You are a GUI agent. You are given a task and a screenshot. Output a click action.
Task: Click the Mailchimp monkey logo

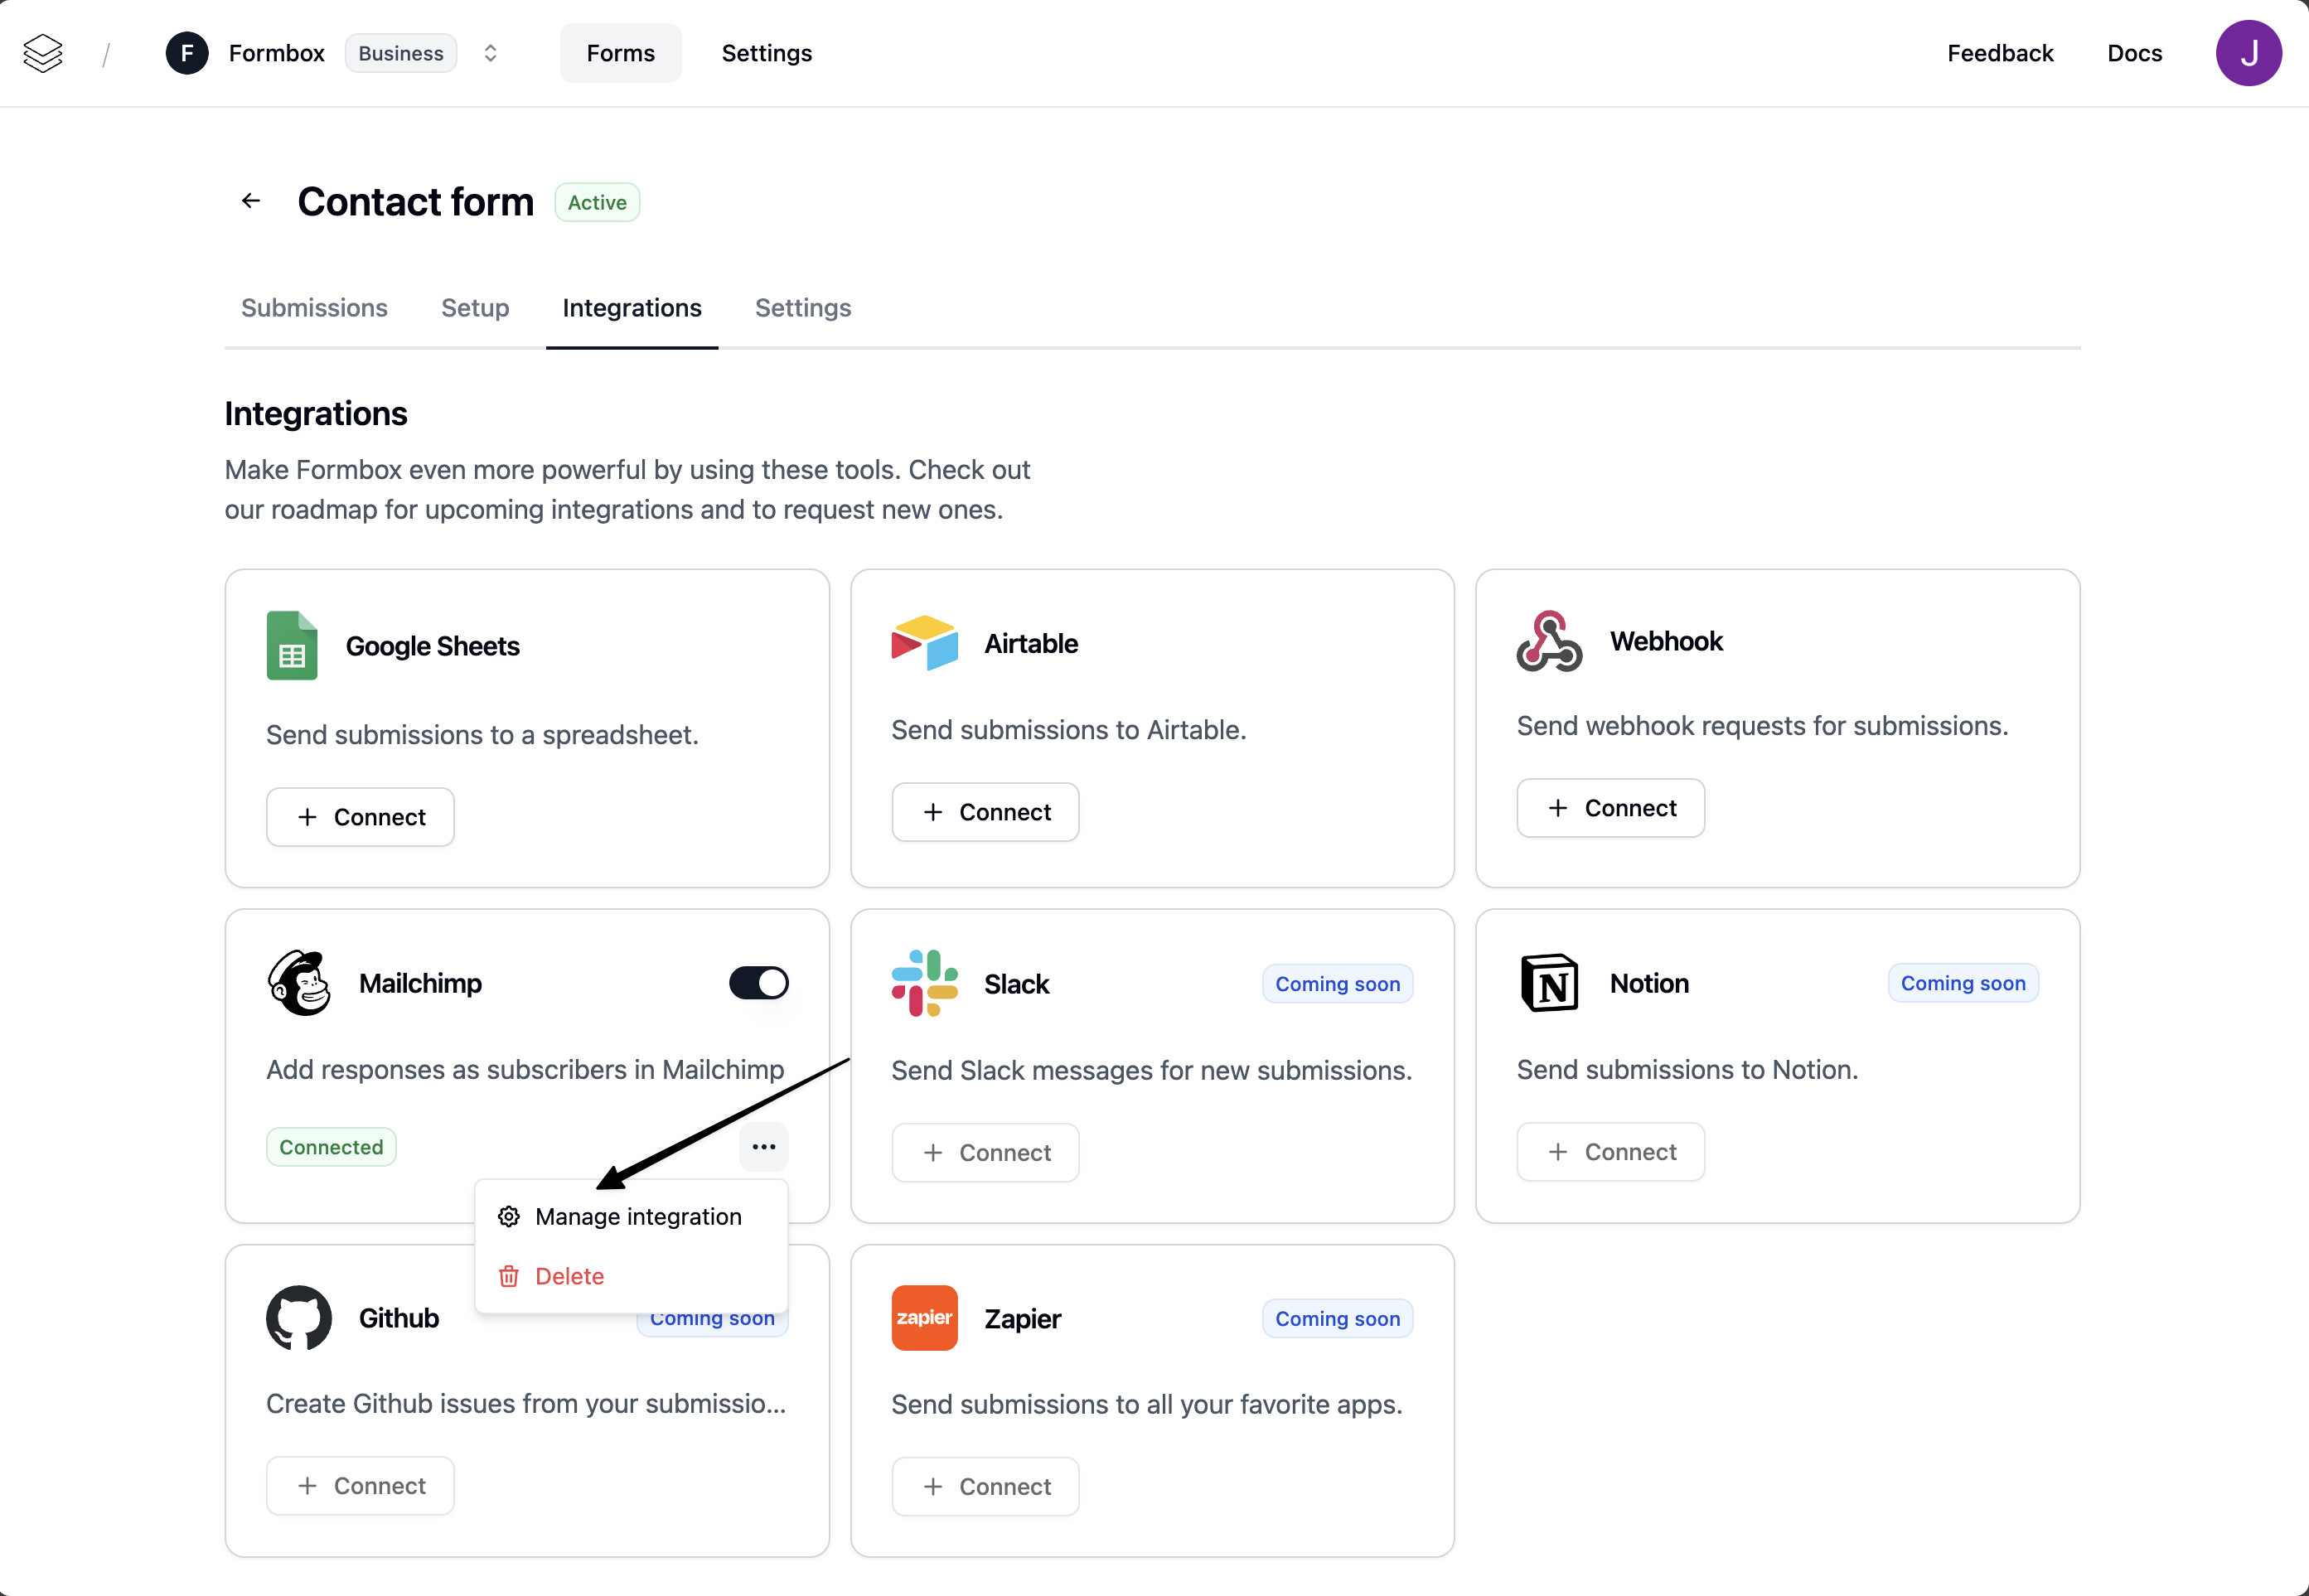click(299, 983)
